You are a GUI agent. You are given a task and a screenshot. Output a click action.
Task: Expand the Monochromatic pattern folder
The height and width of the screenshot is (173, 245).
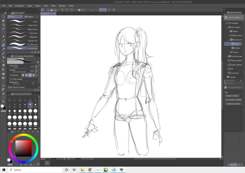click(x=227, y=57)
